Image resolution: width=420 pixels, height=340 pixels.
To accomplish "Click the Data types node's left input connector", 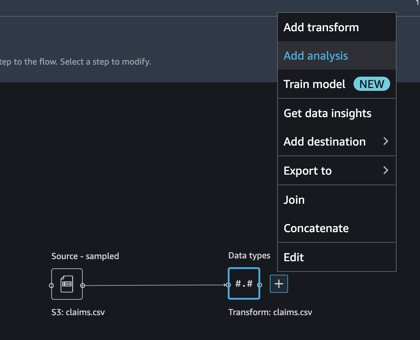I will click(x=228, y=285).
